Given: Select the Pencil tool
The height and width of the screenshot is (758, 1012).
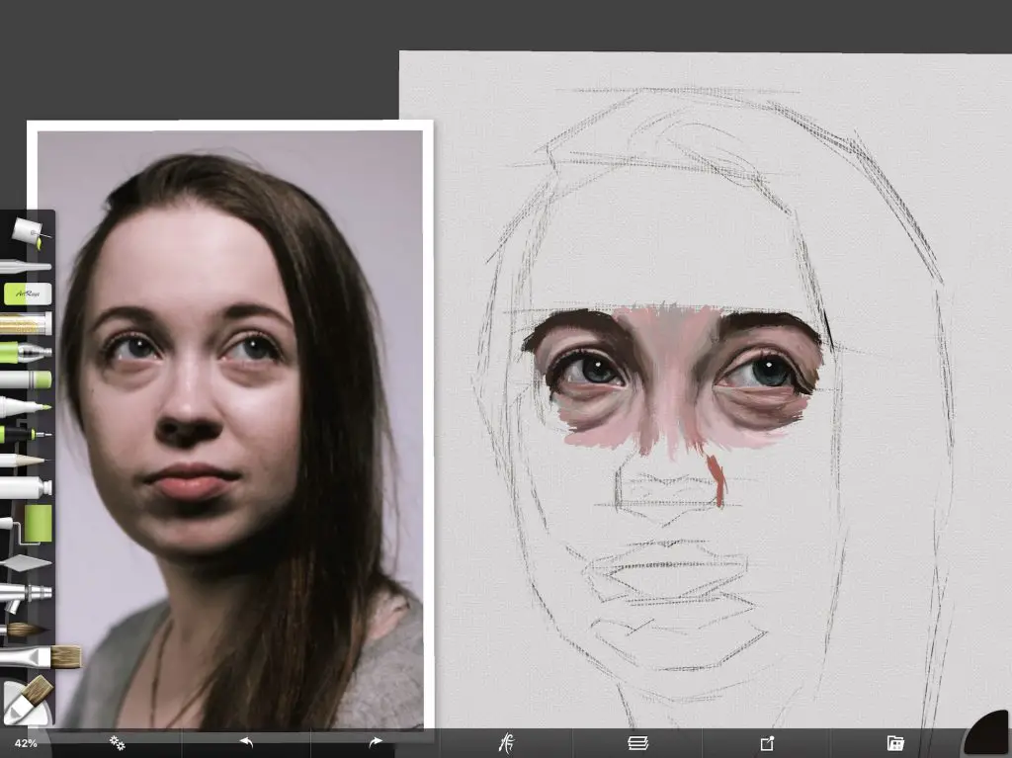Looking at the screenshot, I should pyautogui.click(x=24, y=461).
